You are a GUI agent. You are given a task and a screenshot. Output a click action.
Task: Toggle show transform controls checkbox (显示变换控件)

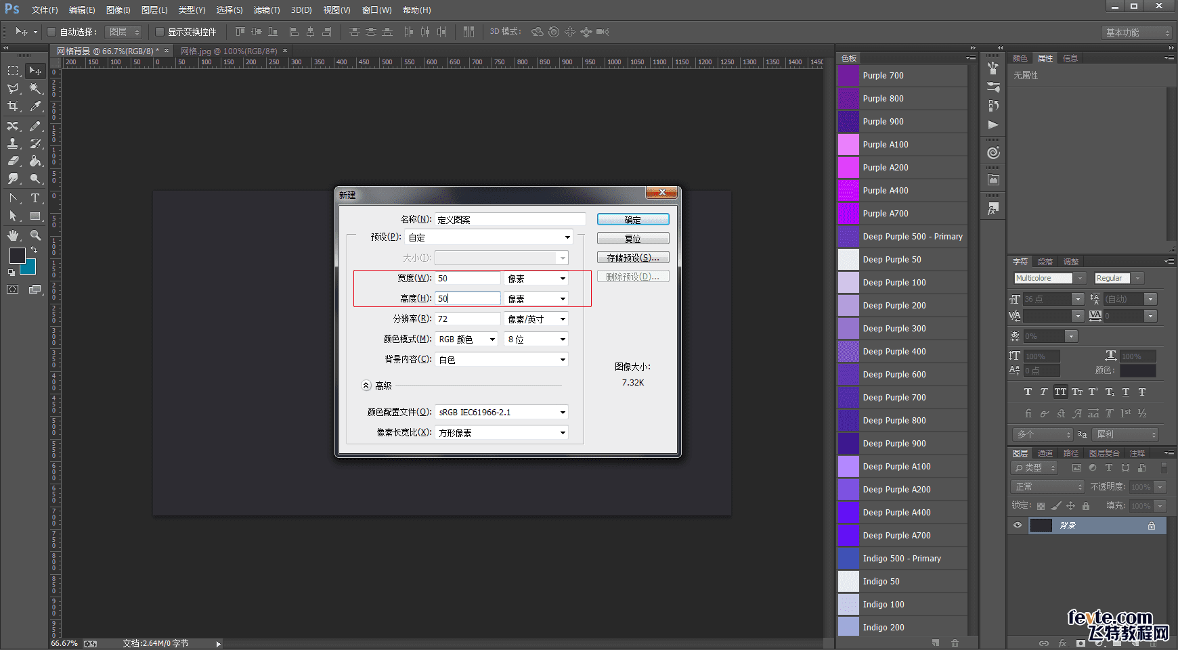pos(160,32)
